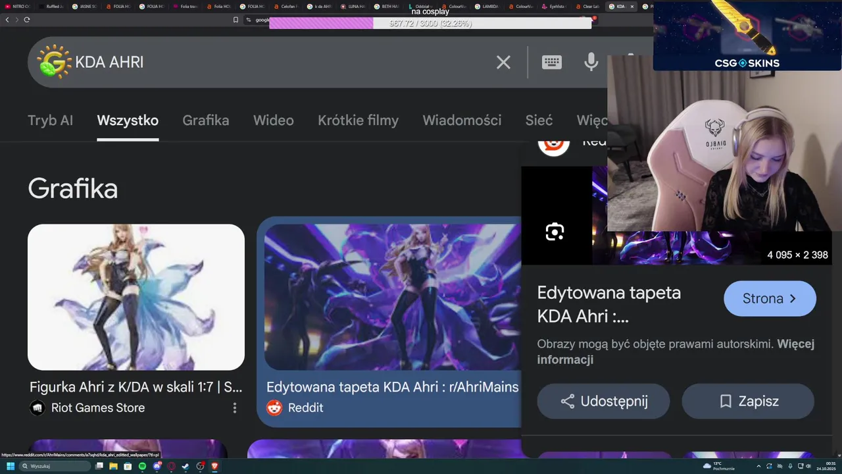842x474 pixels.
Task: Open Microsoft Store from the taskbar
Action: (128, 466)
